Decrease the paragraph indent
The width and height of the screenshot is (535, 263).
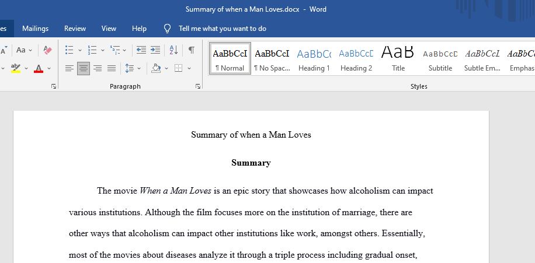coord(141,50)
